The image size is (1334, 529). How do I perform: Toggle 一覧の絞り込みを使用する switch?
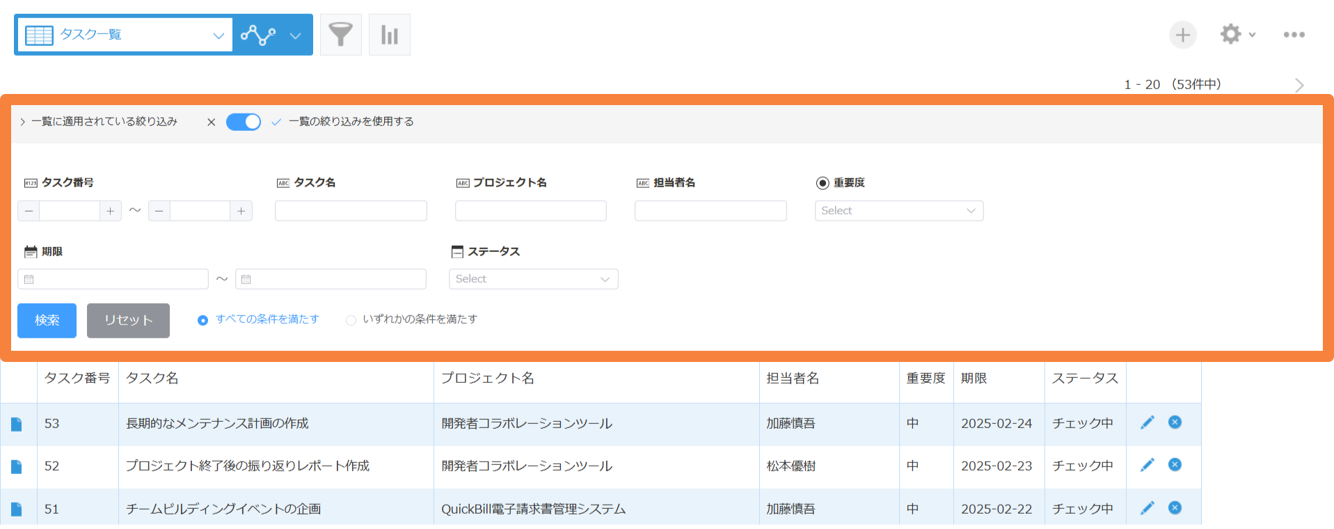click(244, 122)
